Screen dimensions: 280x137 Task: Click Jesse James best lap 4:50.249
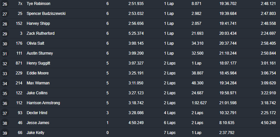268,122
